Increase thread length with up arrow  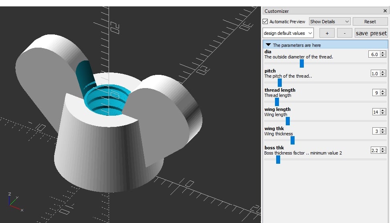click(x=383, y=91)
